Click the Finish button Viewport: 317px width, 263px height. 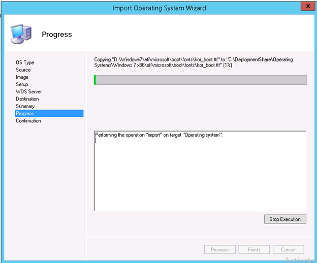tap(254, 249)
